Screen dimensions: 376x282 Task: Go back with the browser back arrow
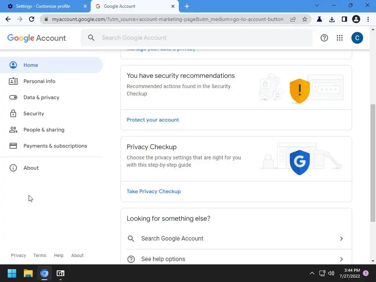pos(8,19)
